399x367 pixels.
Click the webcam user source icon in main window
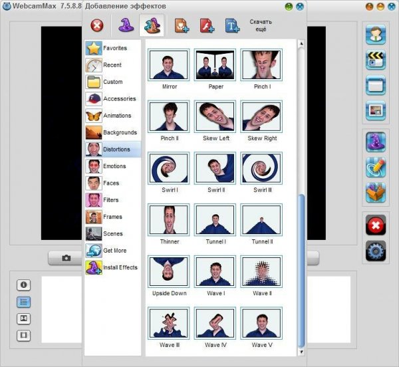[376, 35]
